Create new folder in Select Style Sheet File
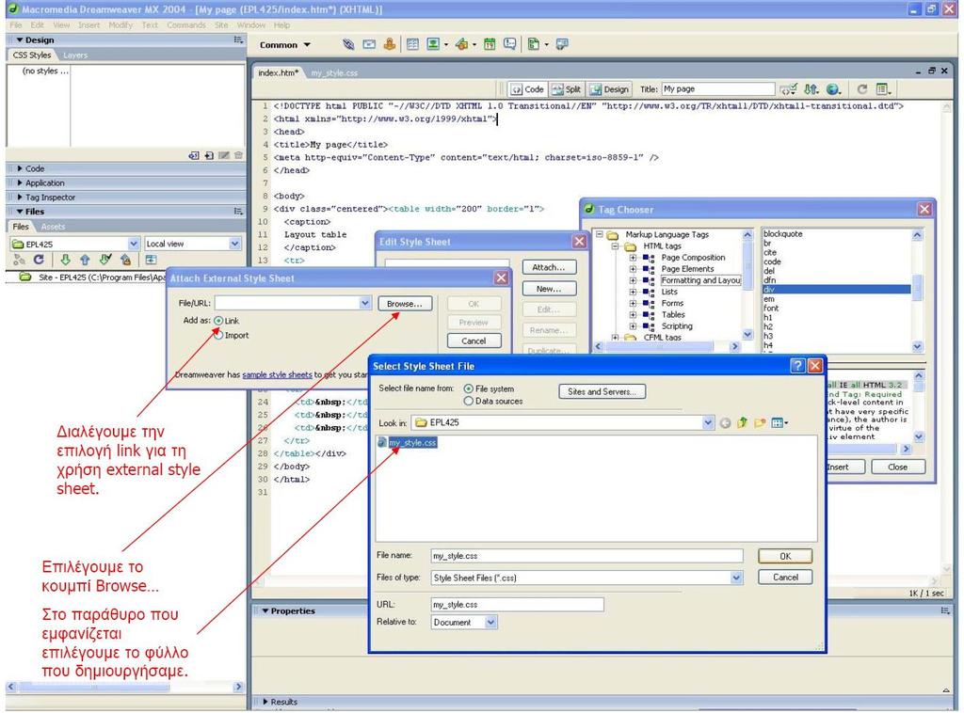Image resolution: width=964 pixels, height=713 pixels. pyautogui.click(x=760, y=422)
